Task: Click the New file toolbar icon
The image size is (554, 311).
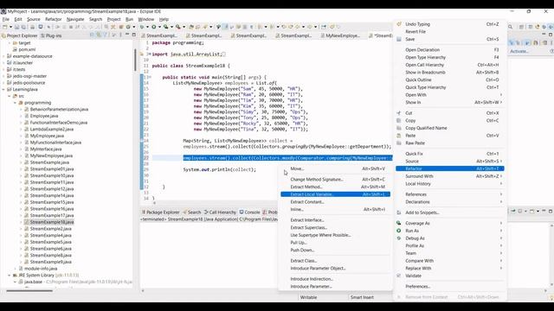Action: 5,27
